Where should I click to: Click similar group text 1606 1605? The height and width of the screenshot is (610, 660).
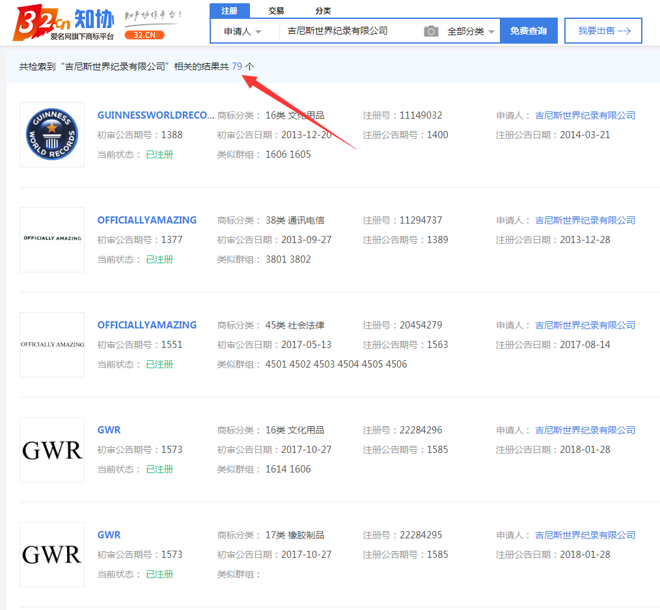pyautogui.click(x=288, y=154)
